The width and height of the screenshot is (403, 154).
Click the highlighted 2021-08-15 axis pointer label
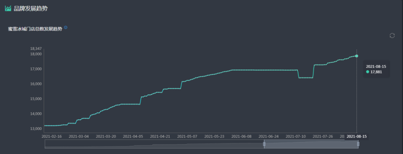click(357, 136)
